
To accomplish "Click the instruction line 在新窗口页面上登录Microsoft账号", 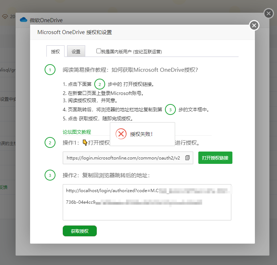I will click(x=103, y=93).
